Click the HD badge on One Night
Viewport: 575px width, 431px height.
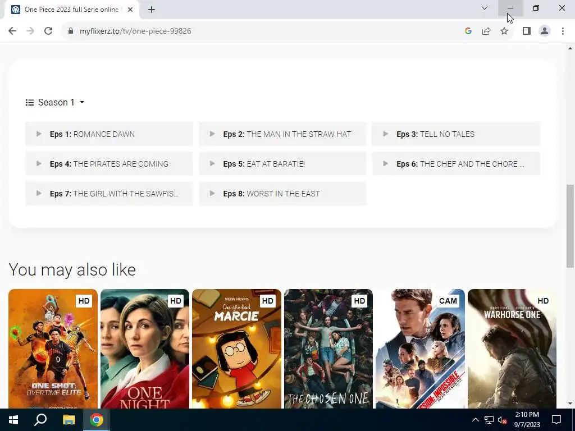click(176, 301)
